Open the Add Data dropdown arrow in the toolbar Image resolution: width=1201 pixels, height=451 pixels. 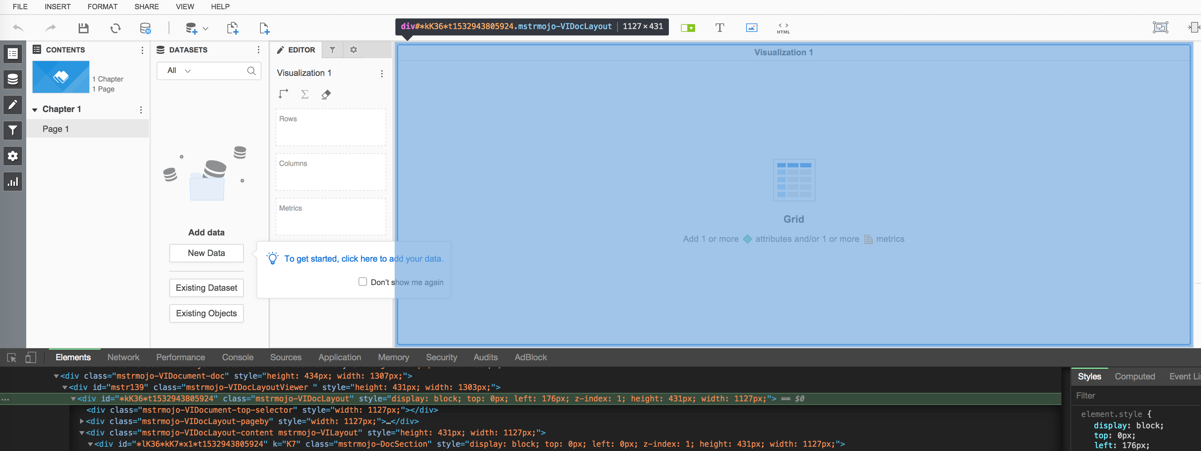pos(205,28)
